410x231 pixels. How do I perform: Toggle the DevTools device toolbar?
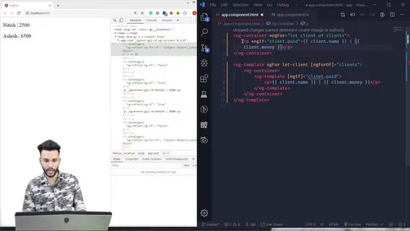click(x=121, y=20)
